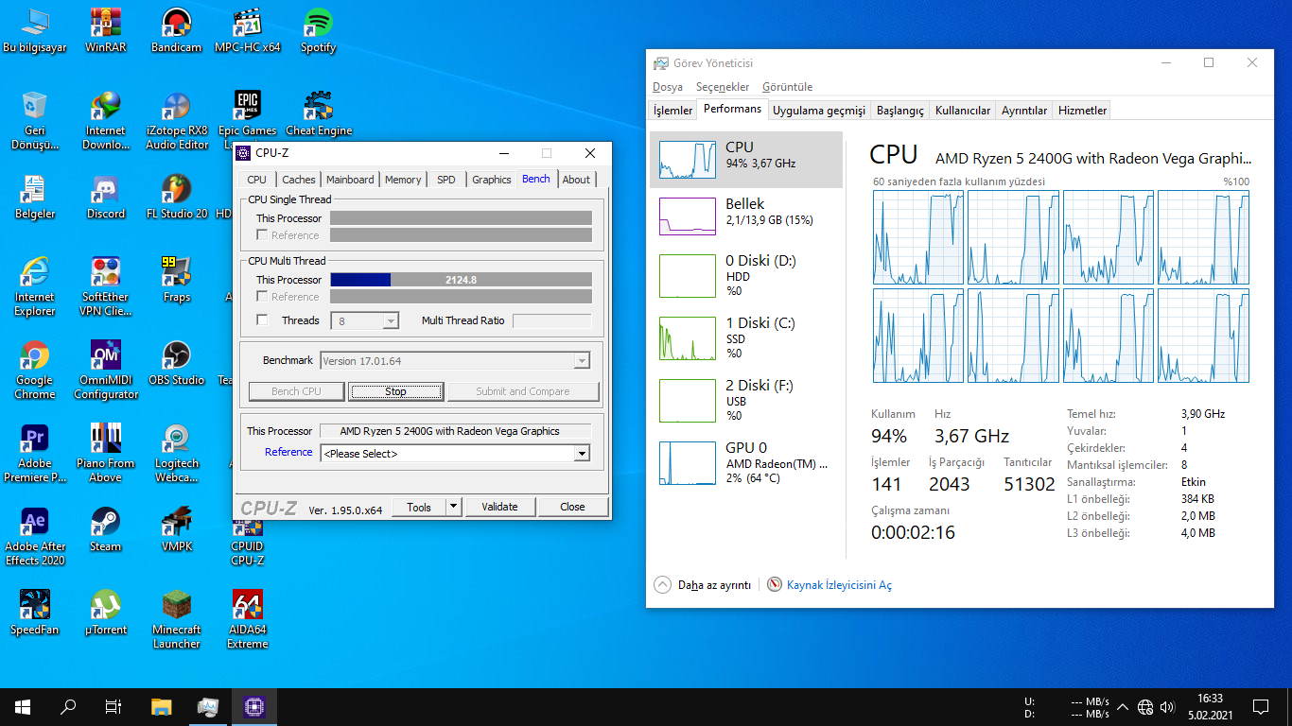Screen dimensions: 1292x726
Task: Open Adobe Premiere Pro shortcut
Action: (35, 454)
